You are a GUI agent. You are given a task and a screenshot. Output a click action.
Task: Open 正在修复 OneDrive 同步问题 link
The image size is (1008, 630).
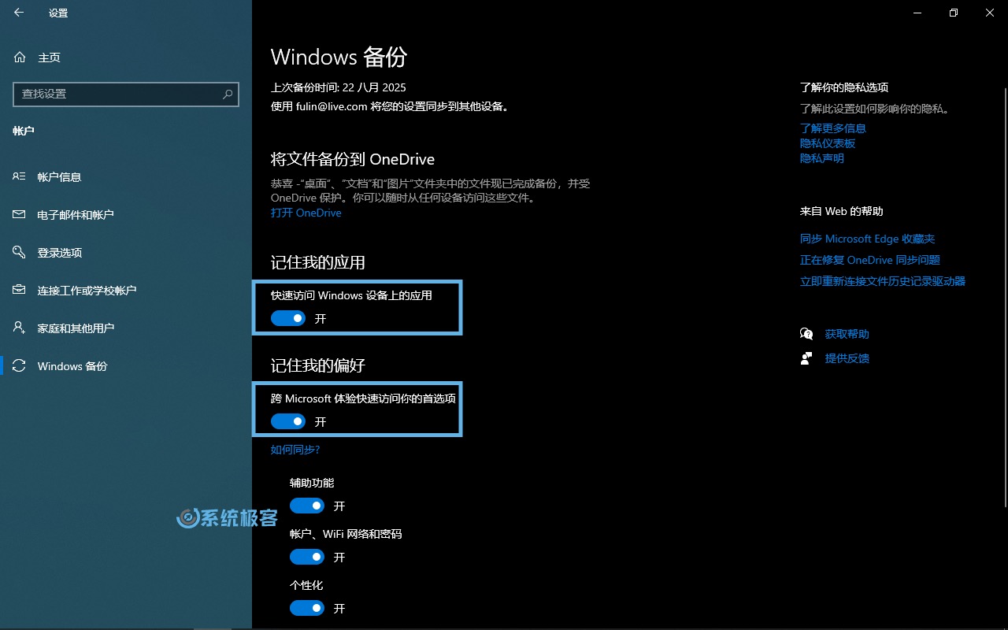(x=870, y=260)
